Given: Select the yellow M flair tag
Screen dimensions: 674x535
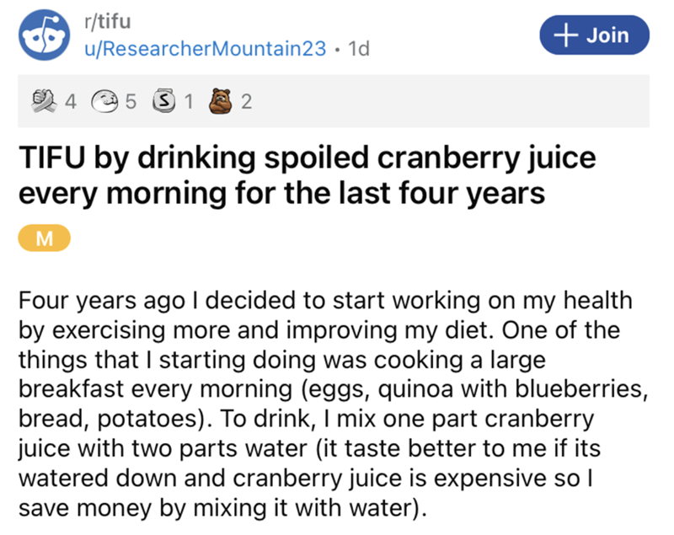Looking at the screenshot, I should click(47, 239).
